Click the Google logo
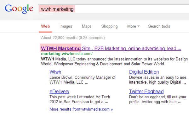The width and height of the screenshot is (189, 119). coord(19,9)
